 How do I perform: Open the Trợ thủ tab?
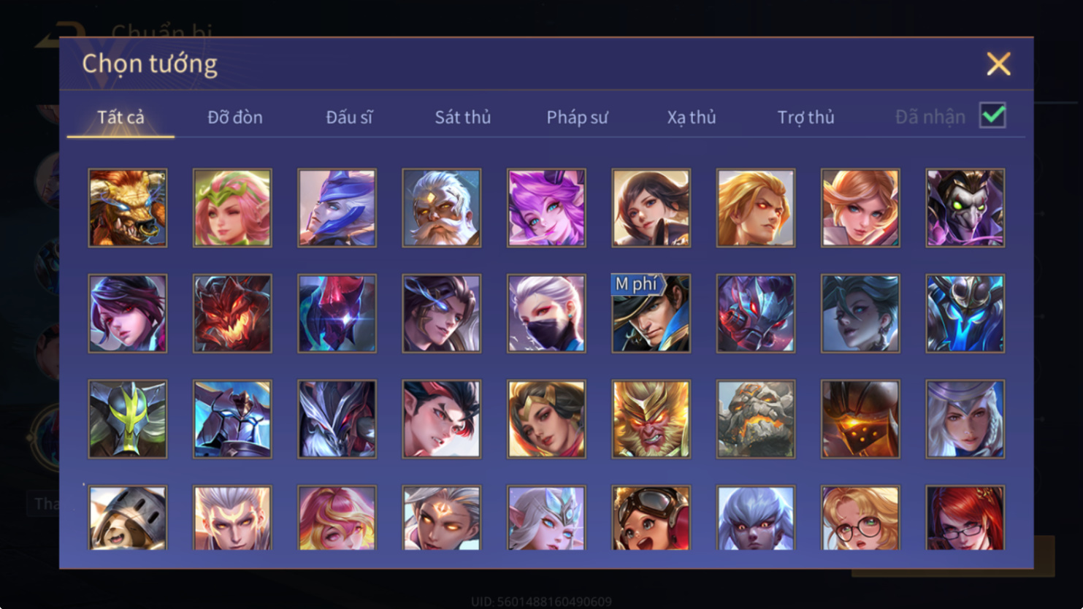click(805, 117)
